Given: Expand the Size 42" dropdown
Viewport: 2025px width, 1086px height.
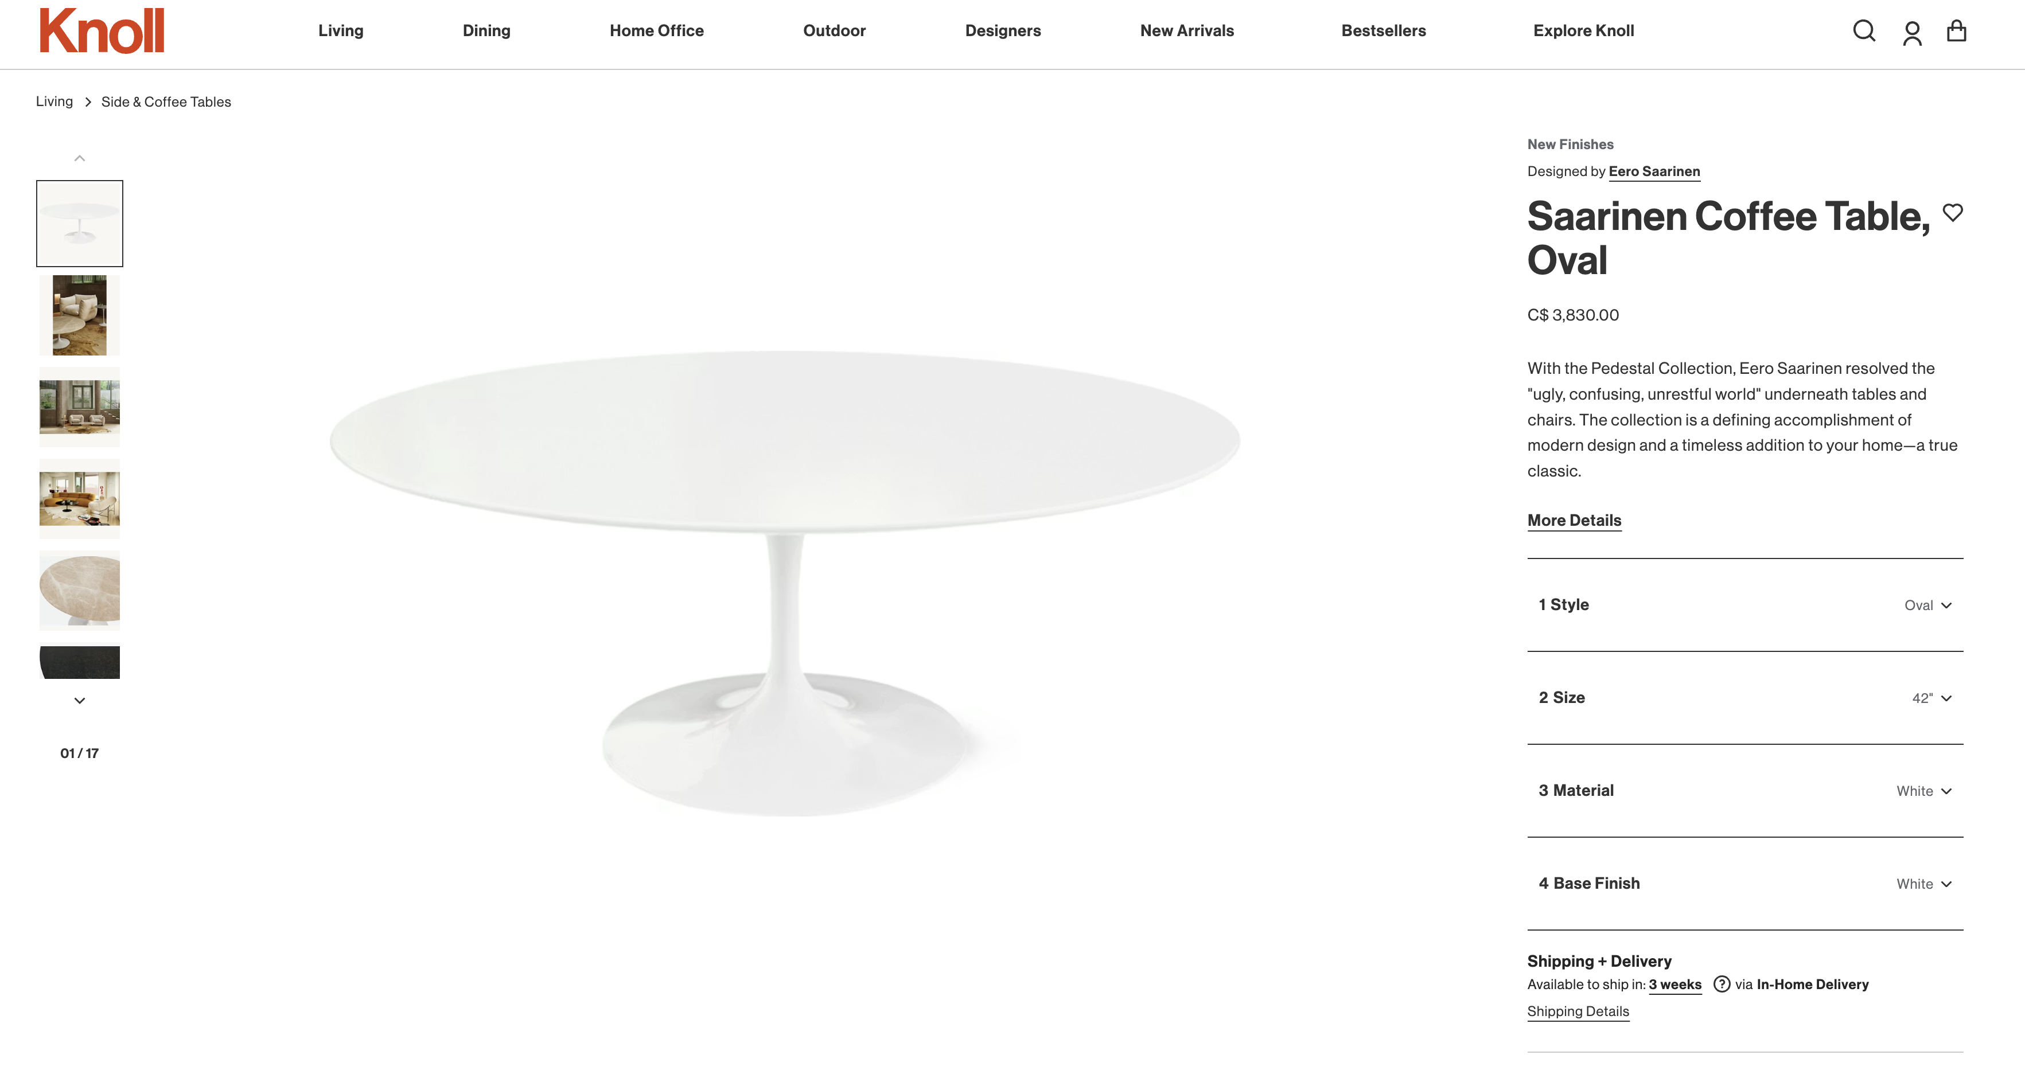Looking at the screenshot, I should [1744, 698].
